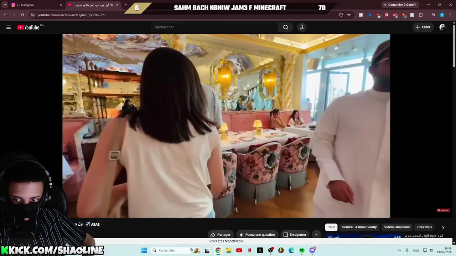Show hidden system tray icons
Screen dimensions: 456x256
(399, 250)
